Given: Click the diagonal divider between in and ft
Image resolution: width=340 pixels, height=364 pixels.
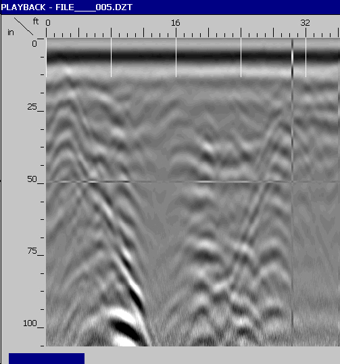Looking at the screenshot, I should (x=24, y=26).
